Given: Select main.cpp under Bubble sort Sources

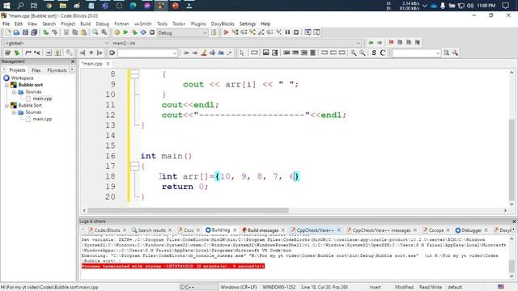Looking at the screenshot, I should click(42, 99).
